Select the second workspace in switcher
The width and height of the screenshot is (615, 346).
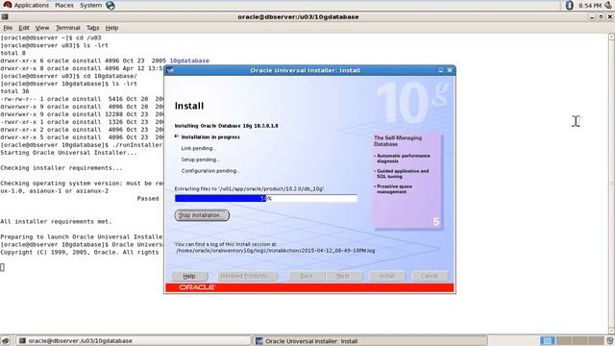coord(564,340)
